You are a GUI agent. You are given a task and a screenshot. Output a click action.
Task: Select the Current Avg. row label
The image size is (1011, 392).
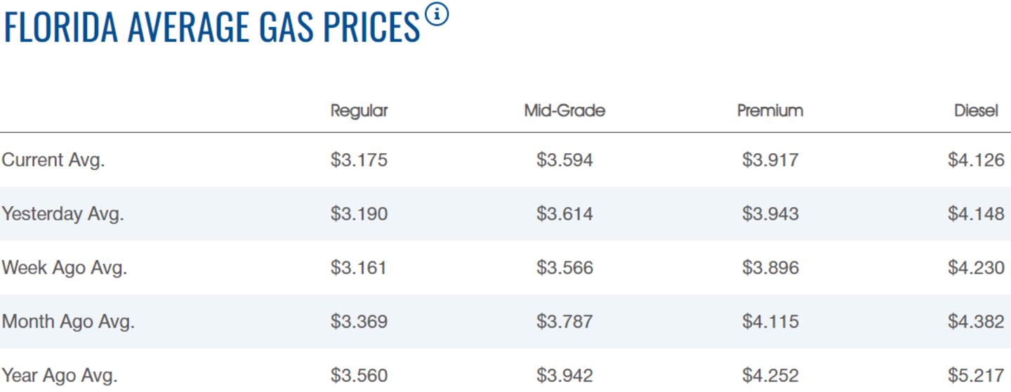tap(53, 160)
